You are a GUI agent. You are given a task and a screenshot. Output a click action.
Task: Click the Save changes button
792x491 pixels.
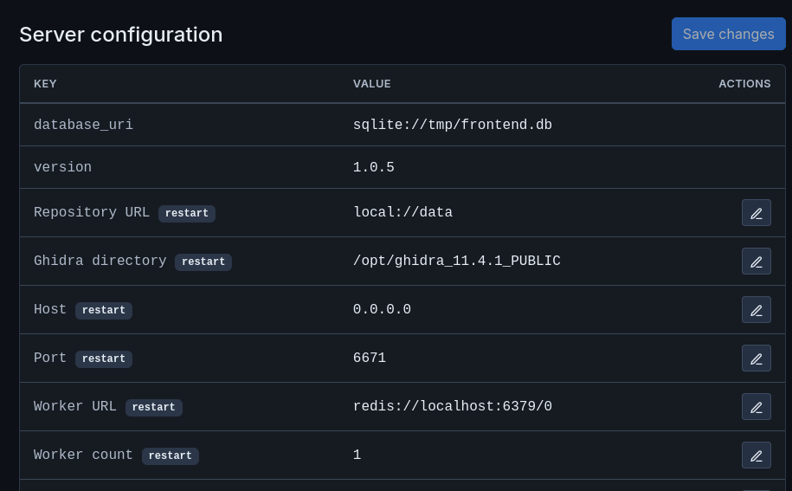pos(728,34)
